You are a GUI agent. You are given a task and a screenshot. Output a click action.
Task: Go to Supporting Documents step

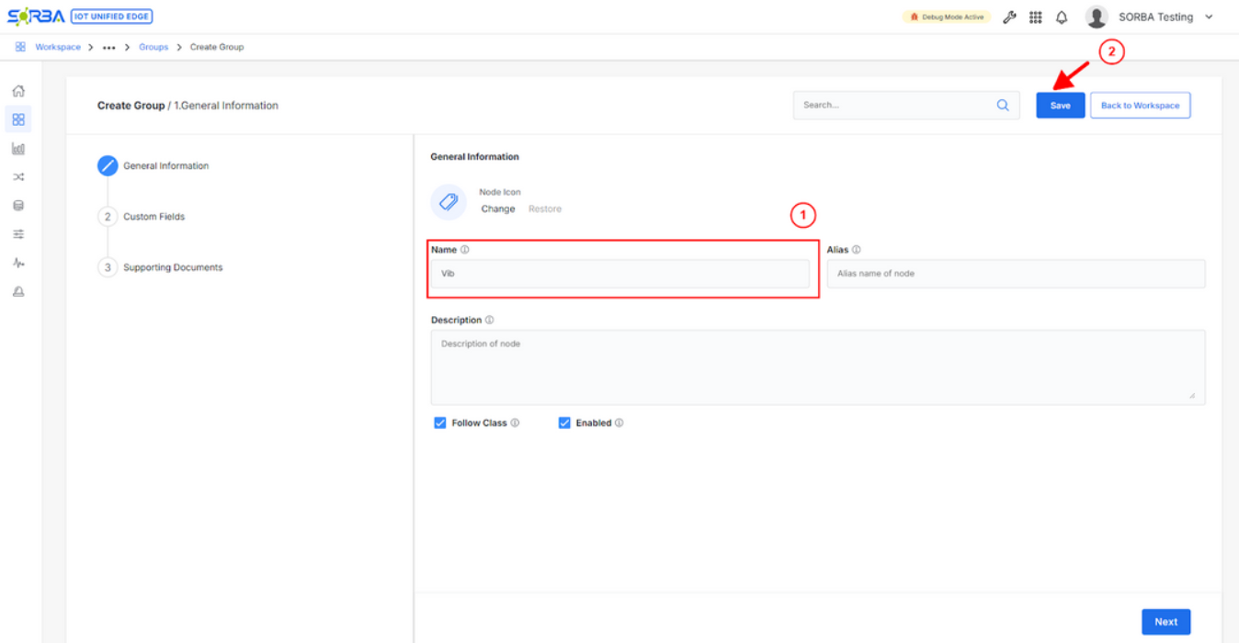173,268
